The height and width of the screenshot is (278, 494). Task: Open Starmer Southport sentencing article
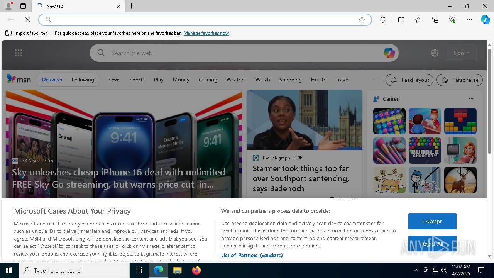pyautogui.click(x=301, y=178)
